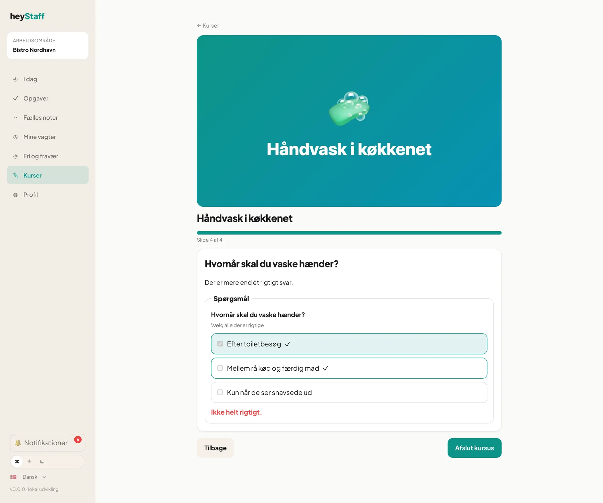Screen dimensions: 603x503
Task: Switch to dark theme moon icon
Action: pyautogui.click(x=42, y=461)
